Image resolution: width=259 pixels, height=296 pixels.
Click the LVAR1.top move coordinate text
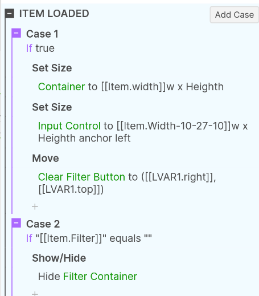pos(71,189)
